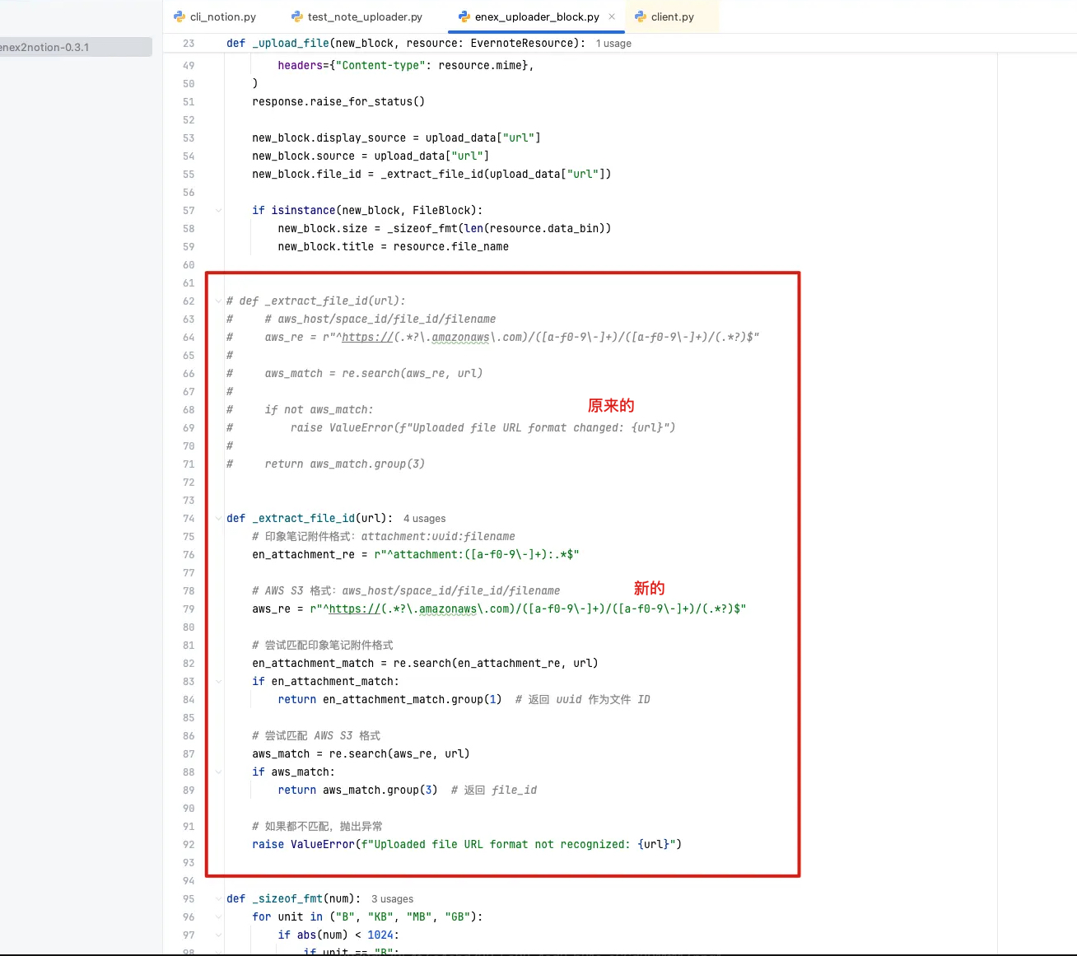Show the 3 usages of _sizeof_fmt
This screenshot has height=956, width=1077.
(x=392, y=899)
